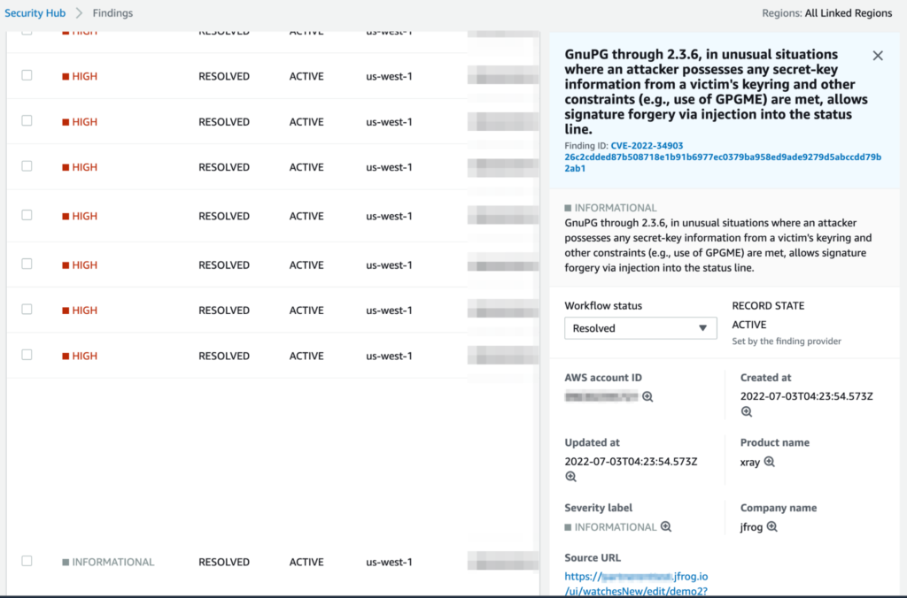Click magnifier icon beside jfrog company name
Viewport: 907px width, 598px height.
(x=772, y=527)
